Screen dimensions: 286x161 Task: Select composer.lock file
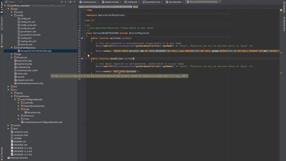pos(19,135)
